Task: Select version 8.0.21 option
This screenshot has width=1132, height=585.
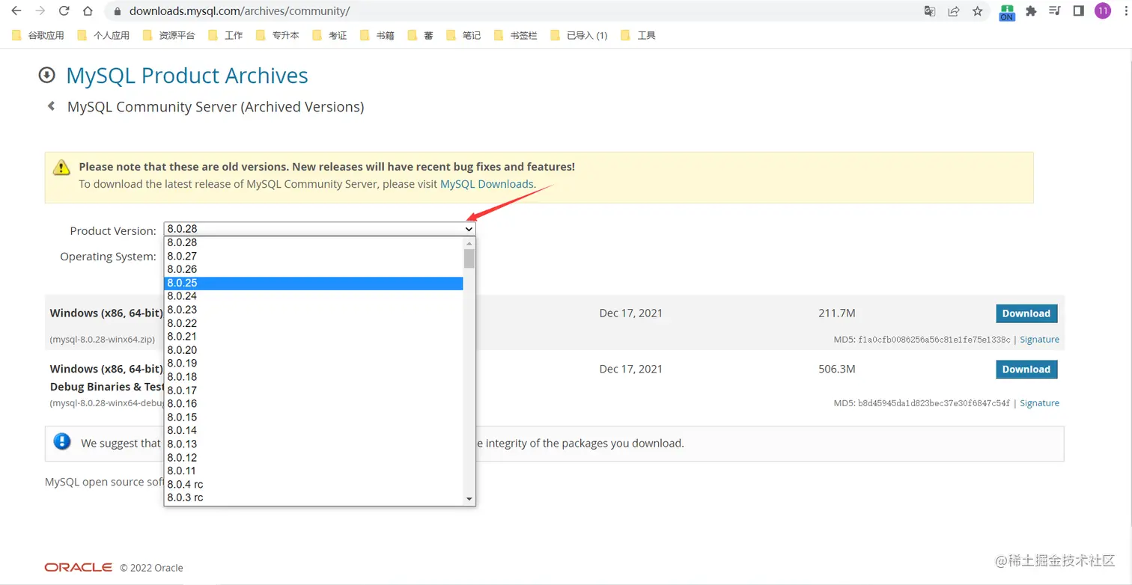Action: [314, 337]
